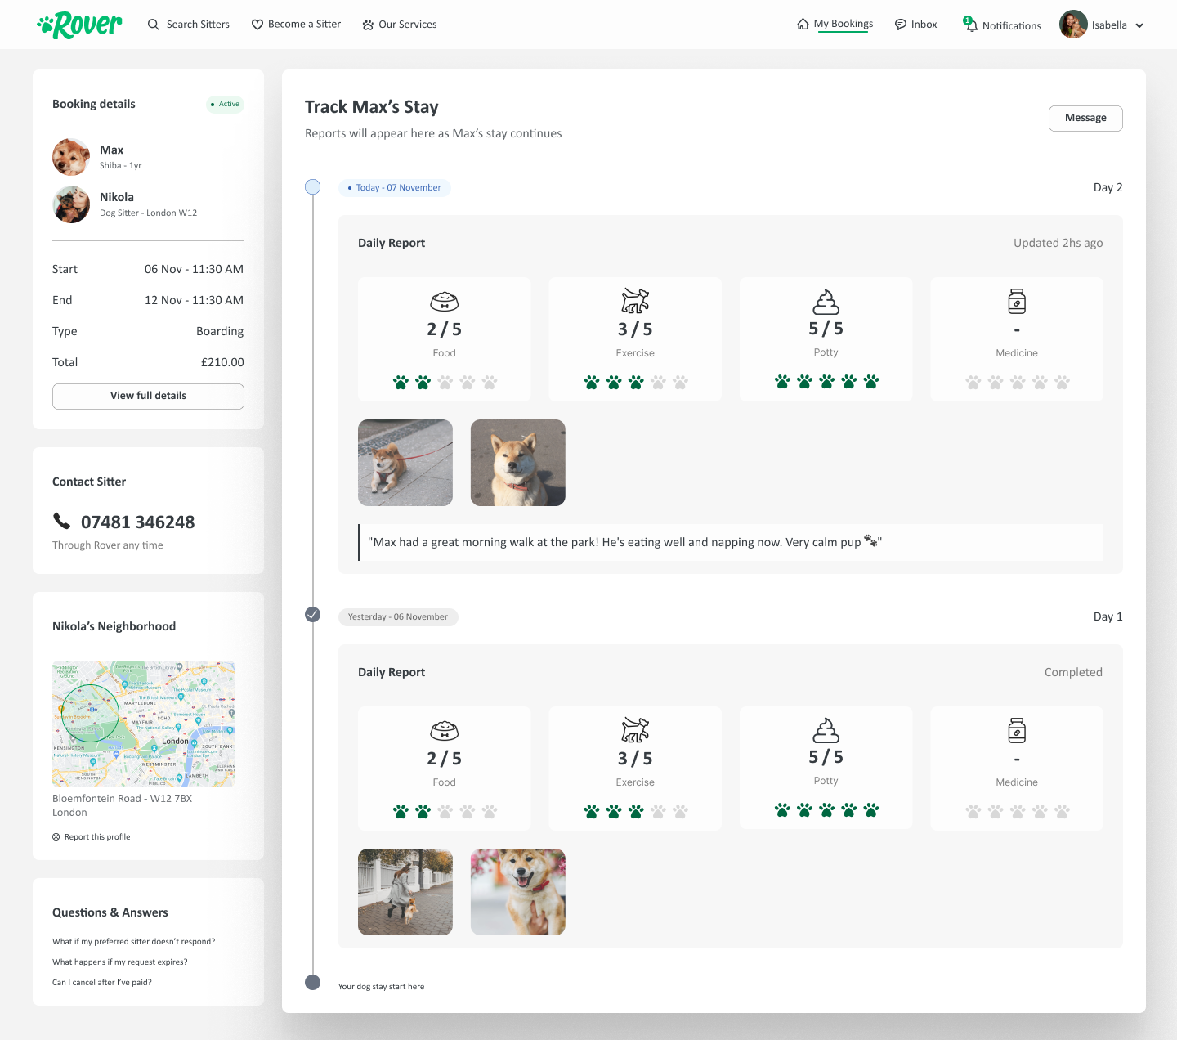Viewport: 1177px width, 1040px height.
Task: Click the Updated 2hs ago text
Action: pos(1058,243)
